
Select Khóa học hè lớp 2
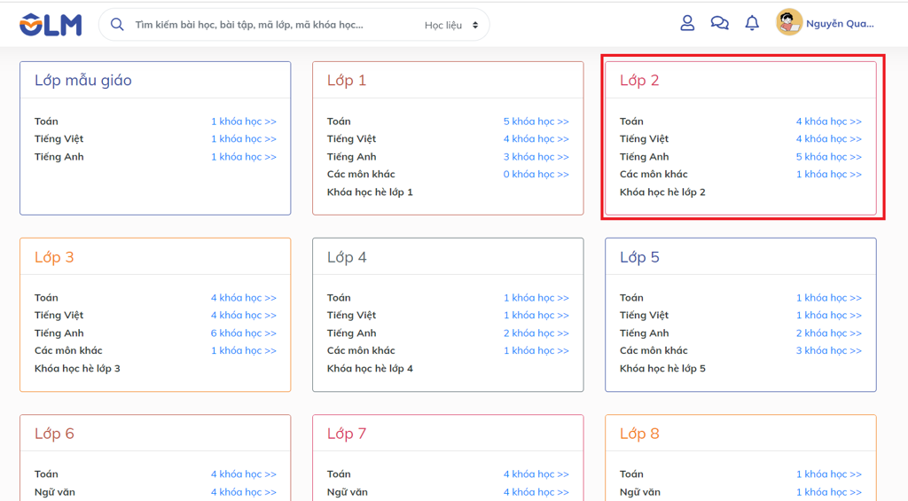[662, 192]
